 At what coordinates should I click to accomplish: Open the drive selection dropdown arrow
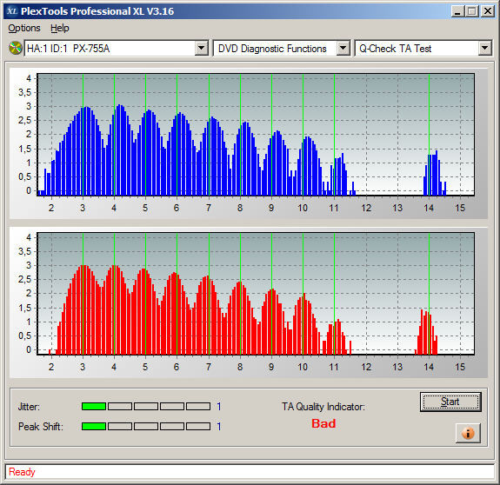tap(201, 49)
